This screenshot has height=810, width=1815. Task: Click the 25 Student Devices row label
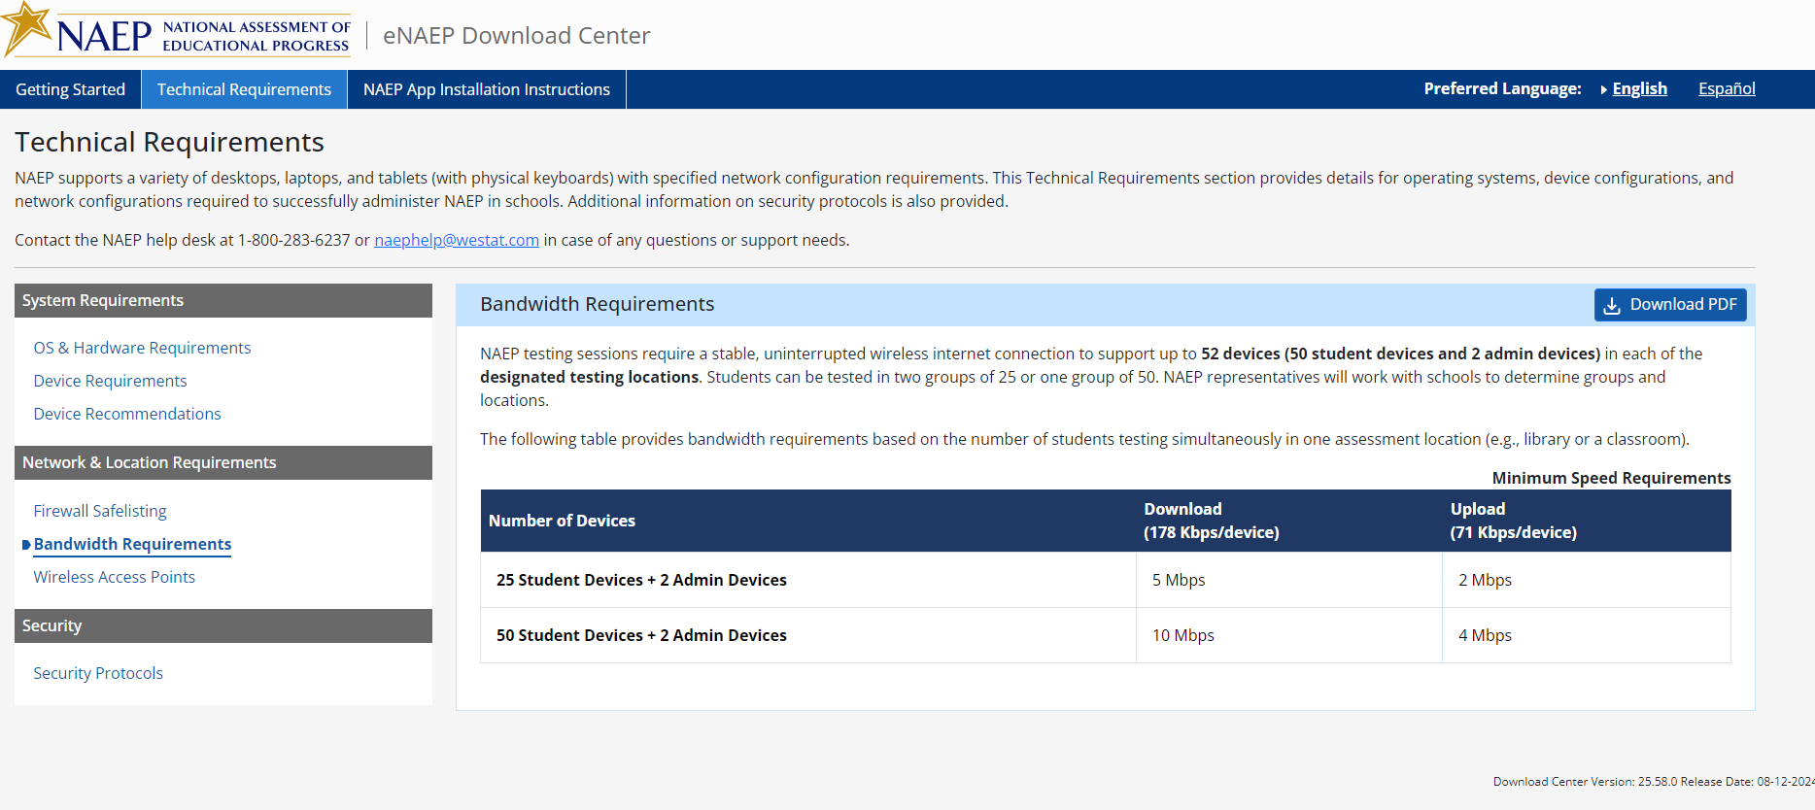tap(641, 580)
